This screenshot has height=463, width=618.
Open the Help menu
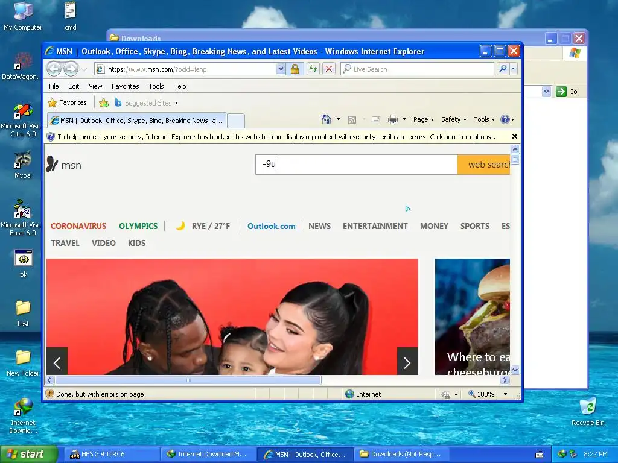tap(179, 86)
